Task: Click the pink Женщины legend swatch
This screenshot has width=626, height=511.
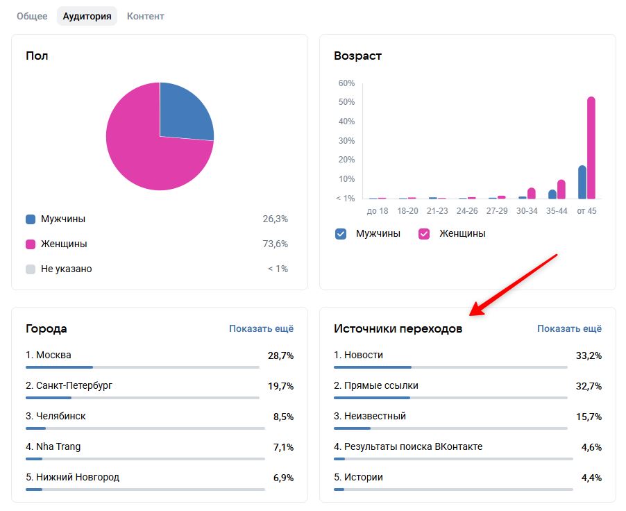Action: [31, 244]
